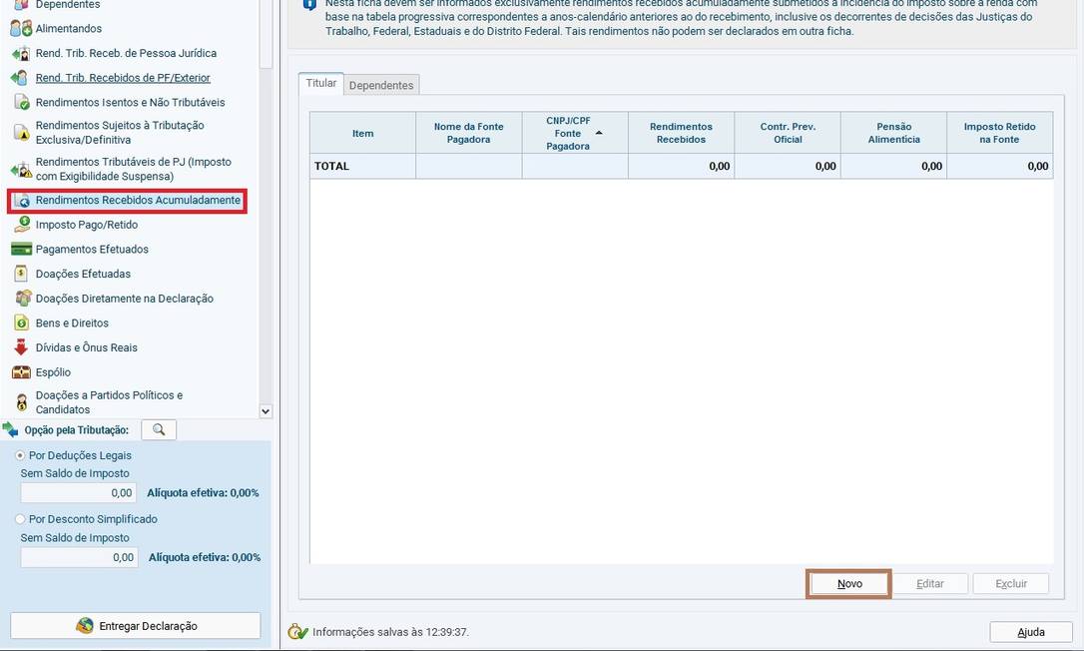This screenshot has height=651, width=1084.
Task: Click the magnifier button beside Opção pela Tributação
Action: [159, 429]
